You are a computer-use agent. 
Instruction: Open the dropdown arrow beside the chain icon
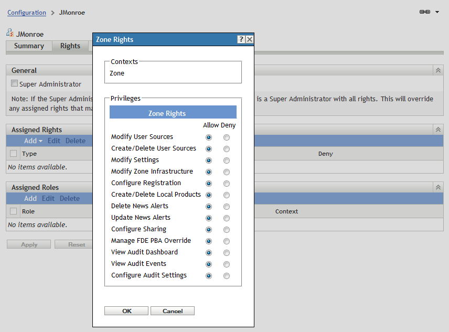point(437,12)
